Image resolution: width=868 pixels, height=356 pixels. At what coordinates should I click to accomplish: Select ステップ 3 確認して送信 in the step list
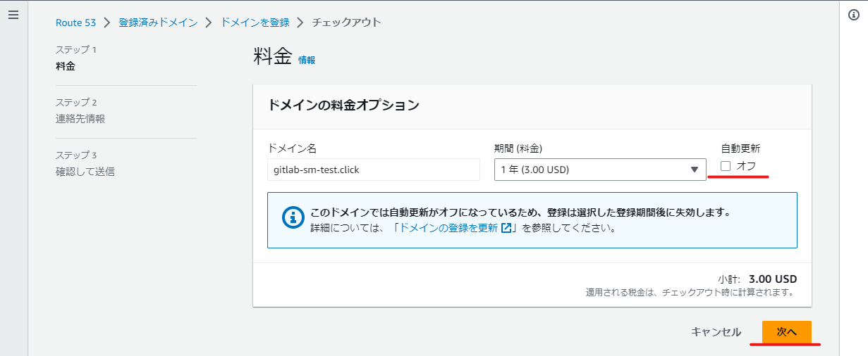click(x=86, y=164)
